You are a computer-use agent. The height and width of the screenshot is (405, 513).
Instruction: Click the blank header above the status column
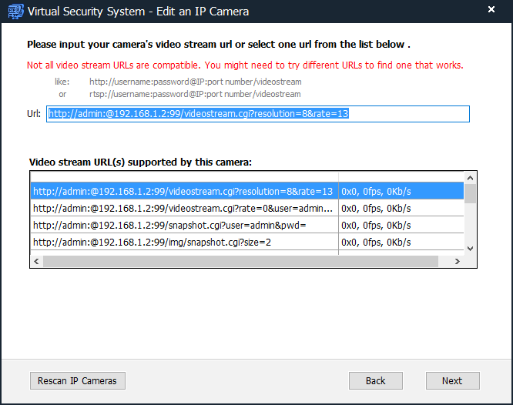(401, 177)
